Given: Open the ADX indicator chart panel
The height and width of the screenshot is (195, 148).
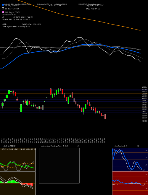Looking at the screenshot, I should [x=18, y=160].
